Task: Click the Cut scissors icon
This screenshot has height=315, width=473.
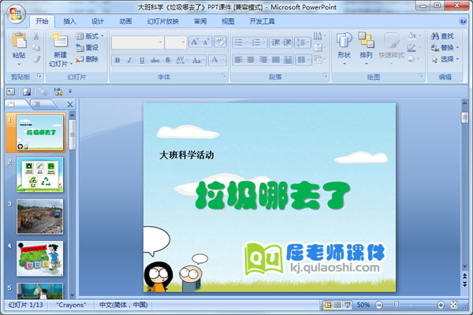Action: [x=36, y=36]
